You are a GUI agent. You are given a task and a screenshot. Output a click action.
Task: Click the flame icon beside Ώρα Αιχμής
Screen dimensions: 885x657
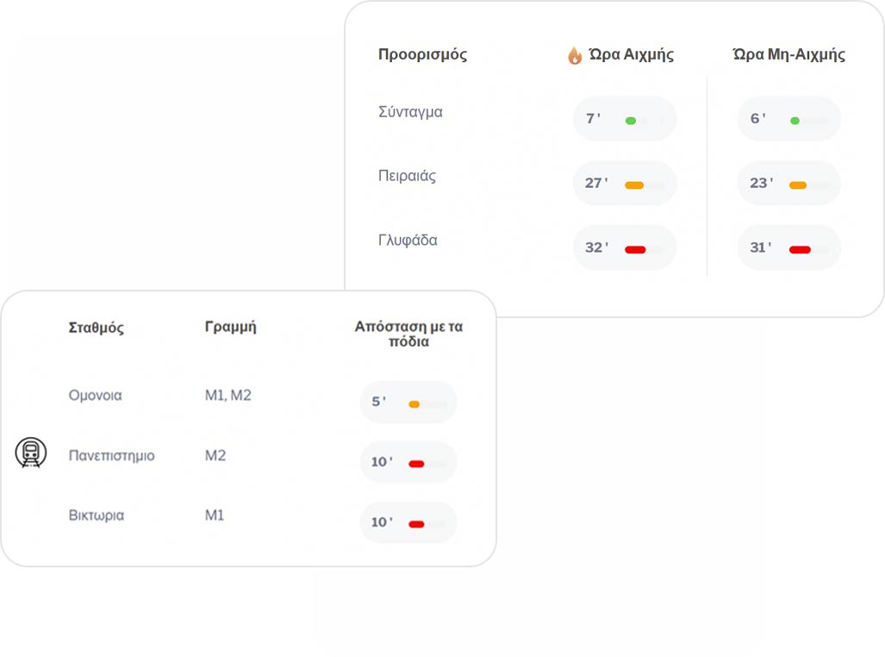[575, 55]
